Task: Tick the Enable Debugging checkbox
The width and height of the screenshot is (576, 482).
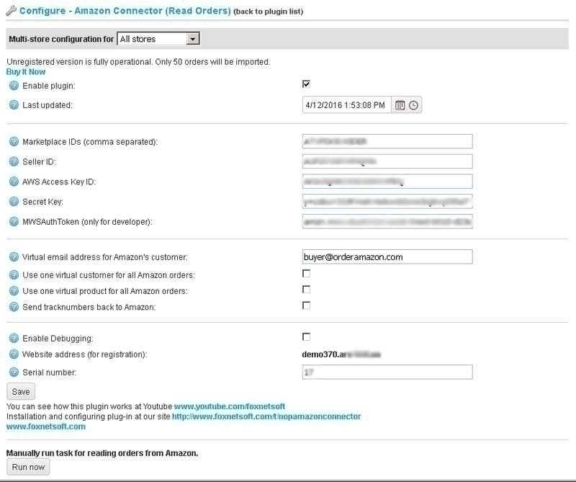Action: (306, 336)
